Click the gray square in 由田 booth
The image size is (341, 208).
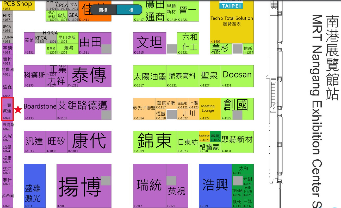click(106, 49)
